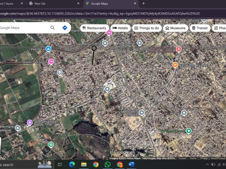
Task: Click the search magnifier icon
Action: [53, 28]
